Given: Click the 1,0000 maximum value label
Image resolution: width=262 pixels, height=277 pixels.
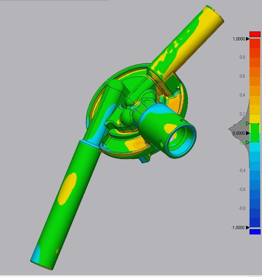Looking at the screenshot, I should [x=239, y=39].
